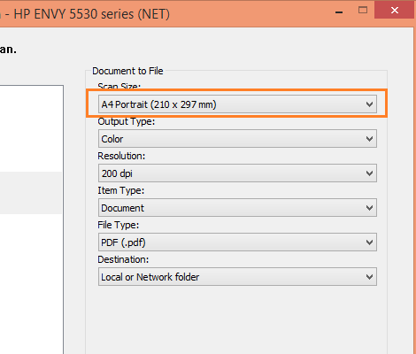Expand the Resolution 200 dpi dropdown
This screenshot has width=416, height=354.
point(237,173)
